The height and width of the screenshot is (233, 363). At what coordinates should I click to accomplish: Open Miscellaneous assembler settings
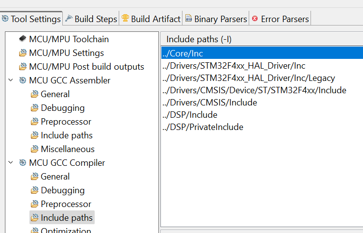coord(68,149)
